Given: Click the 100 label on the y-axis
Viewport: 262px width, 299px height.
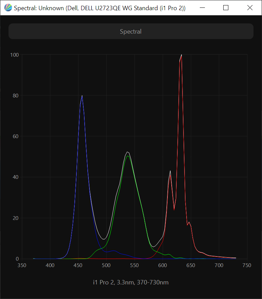Looking at the screenshot, I should pyautogui.click(x=14, y=55).
